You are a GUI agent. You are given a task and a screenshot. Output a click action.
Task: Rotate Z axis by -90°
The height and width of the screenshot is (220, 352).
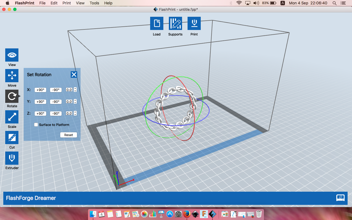[x=56, y=114]
